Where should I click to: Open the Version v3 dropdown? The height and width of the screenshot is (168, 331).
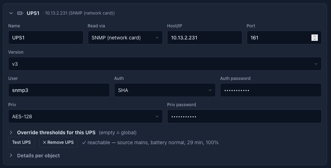(x=165, y=64)
